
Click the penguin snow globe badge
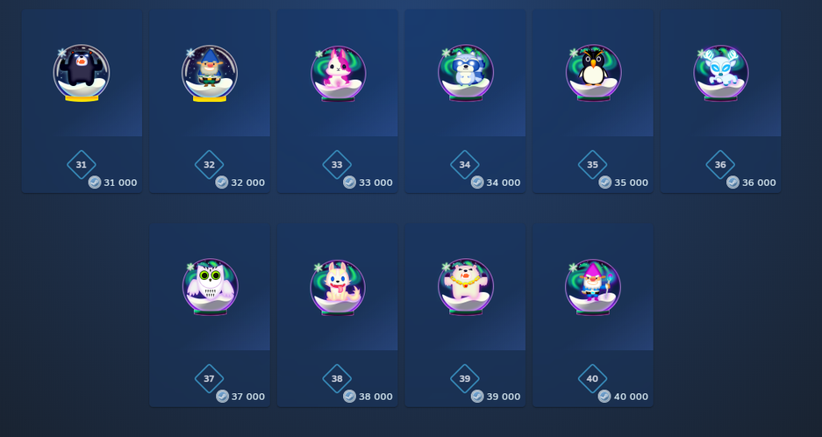click(593, 74)
